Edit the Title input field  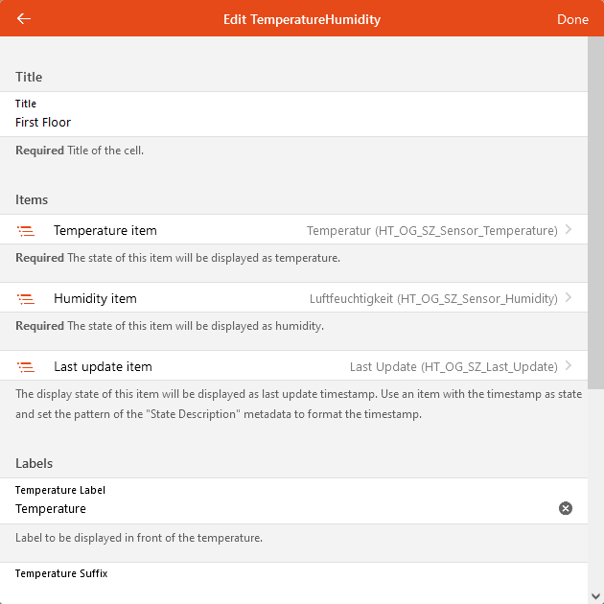click(x=288, y=123)
